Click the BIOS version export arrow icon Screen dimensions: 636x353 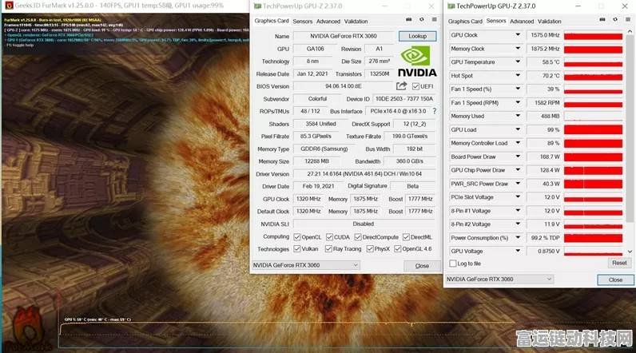pos(402,86)
